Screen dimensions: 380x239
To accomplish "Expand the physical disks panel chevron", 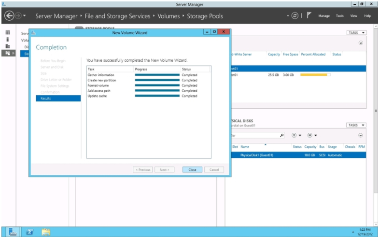I will pyautogui.click(x=360, y=135).
